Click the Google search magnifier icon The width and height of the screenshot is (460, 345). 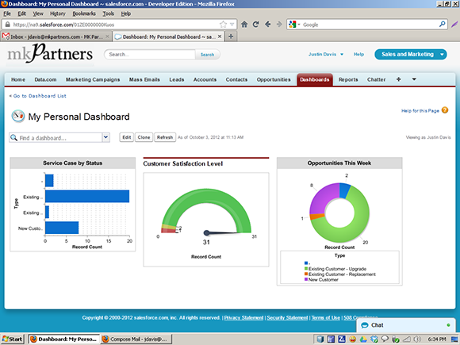point(442,25)
